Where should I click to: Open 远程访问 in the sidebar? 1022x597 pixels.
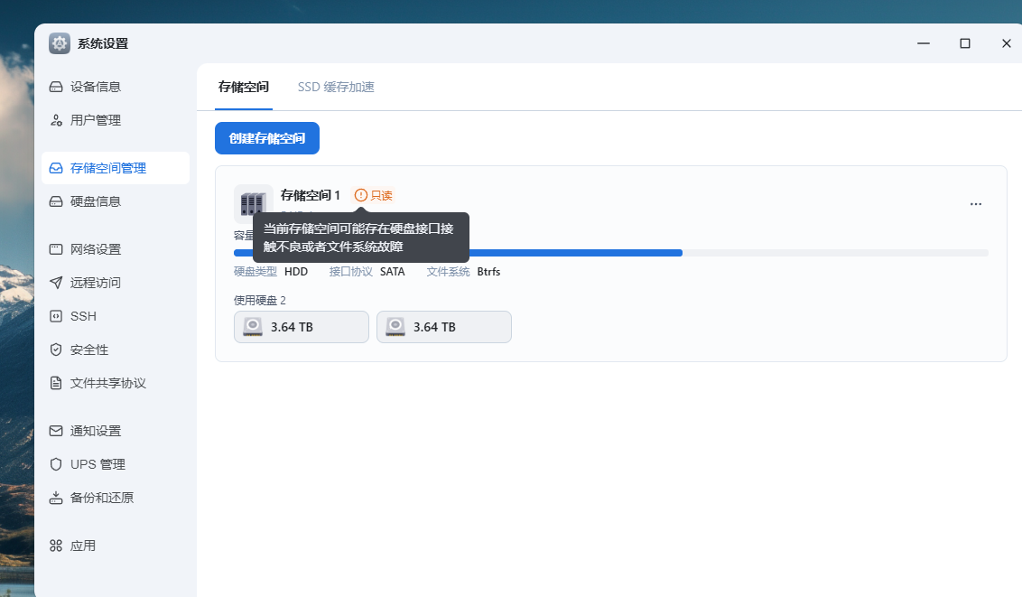coord(116,282)
